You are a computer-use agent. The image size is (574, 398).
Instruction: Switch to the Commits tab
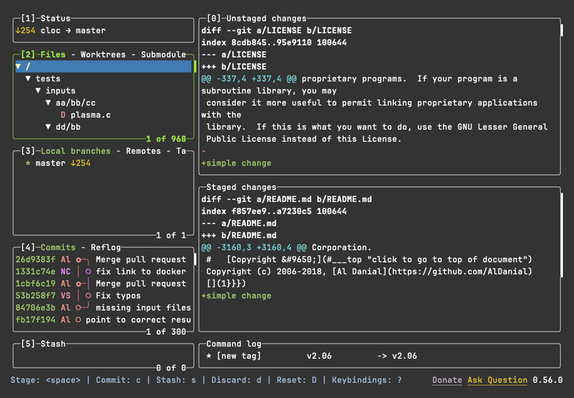(58, 247)
